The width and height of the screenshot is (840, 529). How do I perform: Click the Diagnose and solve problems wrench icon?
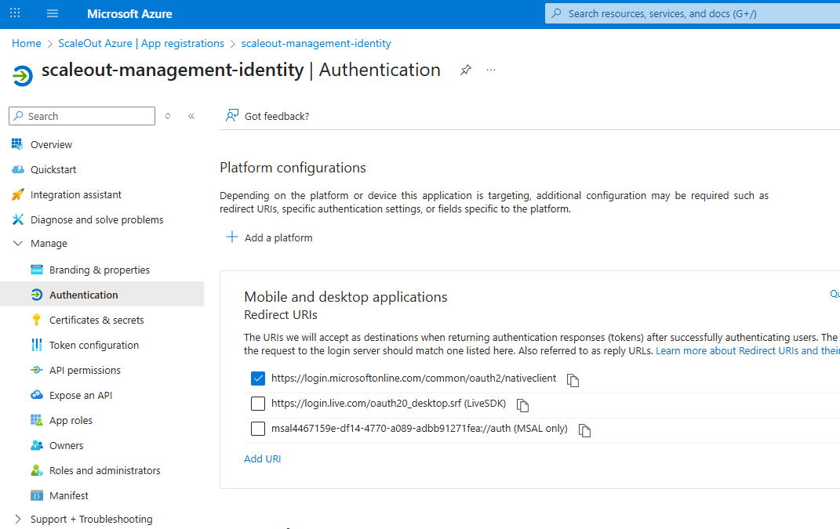tap(18, 219)
